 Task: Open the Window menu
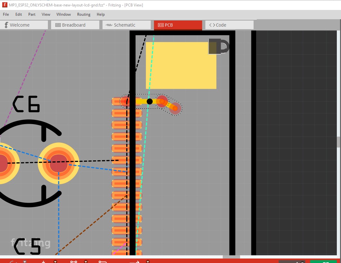[64, 14]
